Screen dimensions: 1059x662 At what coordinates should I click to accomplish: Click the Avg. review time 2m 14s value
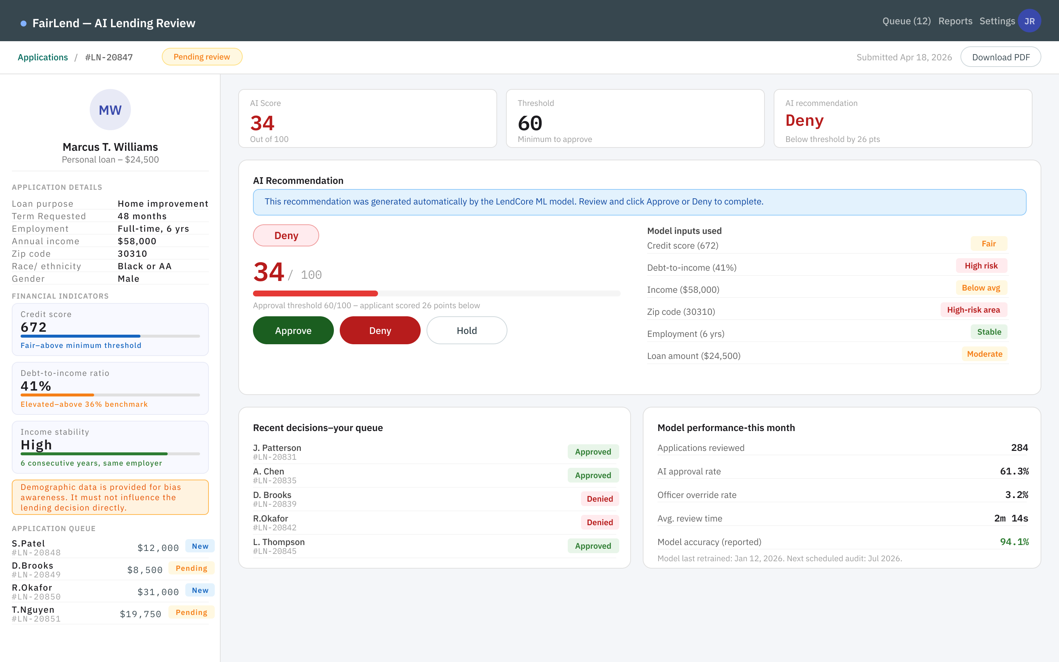(x=1011, y=519)
